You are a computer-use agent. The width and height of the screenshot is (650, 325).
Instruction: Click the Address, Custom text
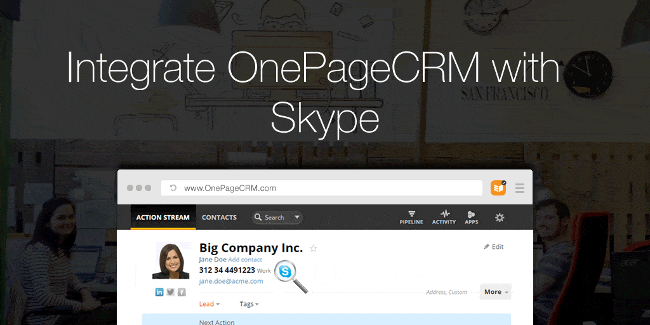[x=446, y=292]
